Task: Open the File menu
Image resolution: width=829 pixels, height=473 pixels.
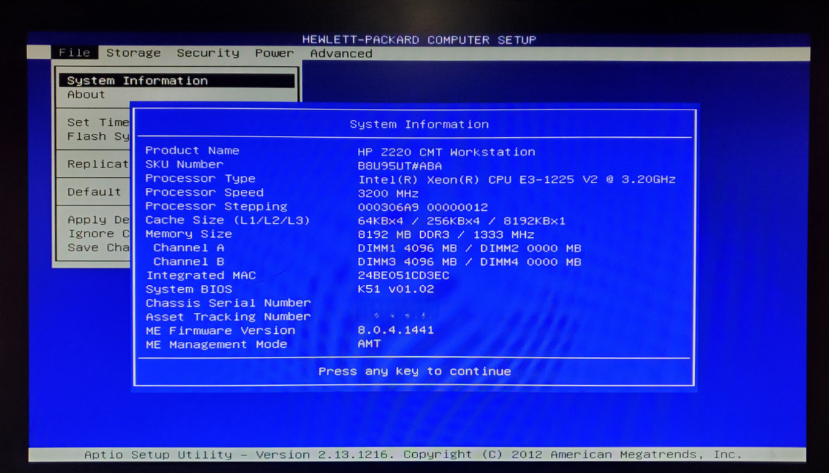Action: point(74,53)
